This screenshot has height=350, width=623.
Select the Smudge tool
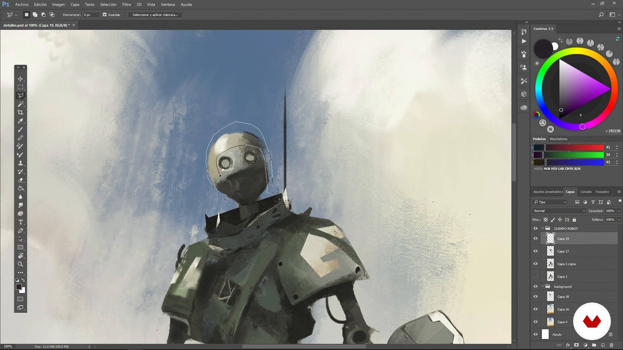20,205
